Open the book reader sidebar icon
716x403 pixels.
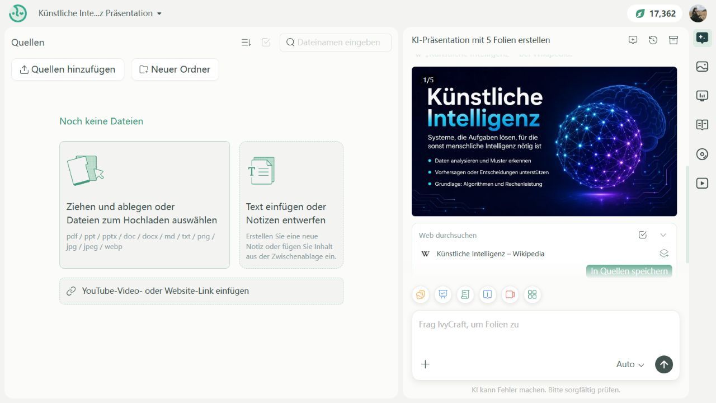point(702,125)
